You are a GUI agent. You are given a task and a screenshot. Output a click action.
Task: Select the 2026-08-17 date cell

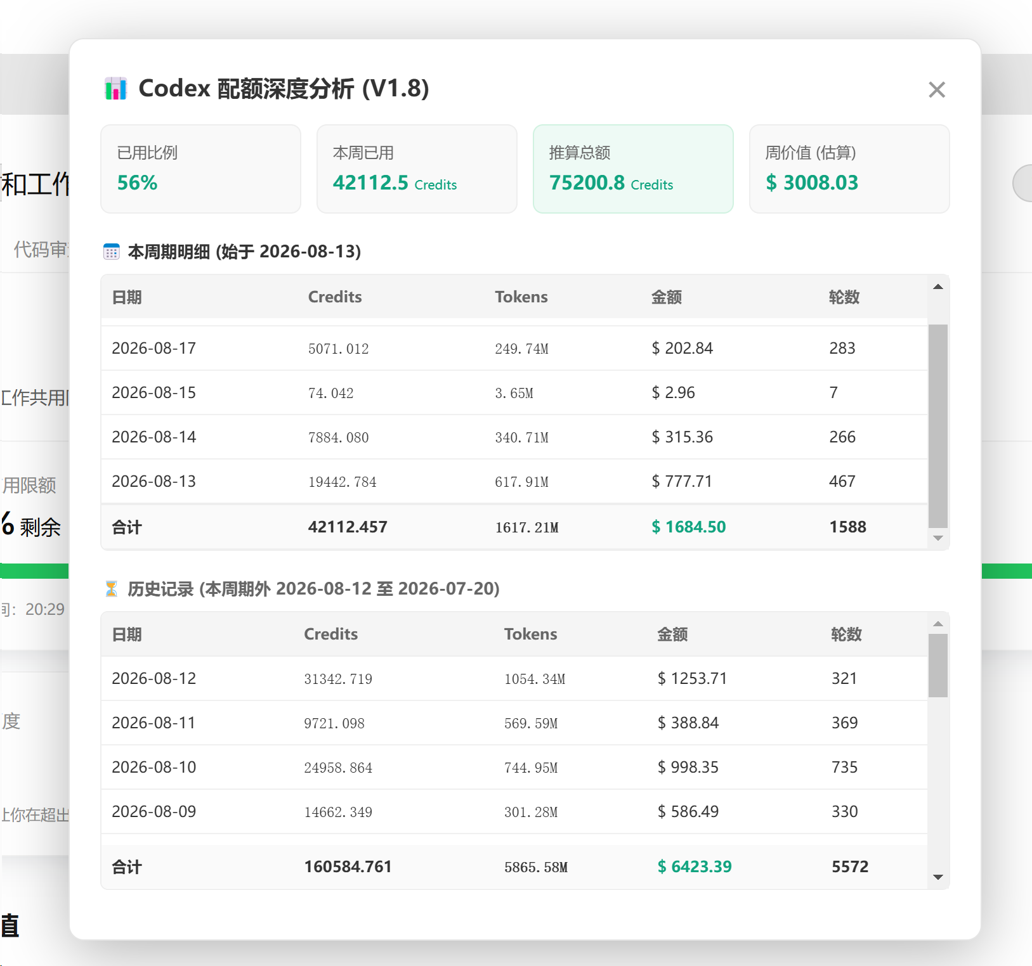154,348
